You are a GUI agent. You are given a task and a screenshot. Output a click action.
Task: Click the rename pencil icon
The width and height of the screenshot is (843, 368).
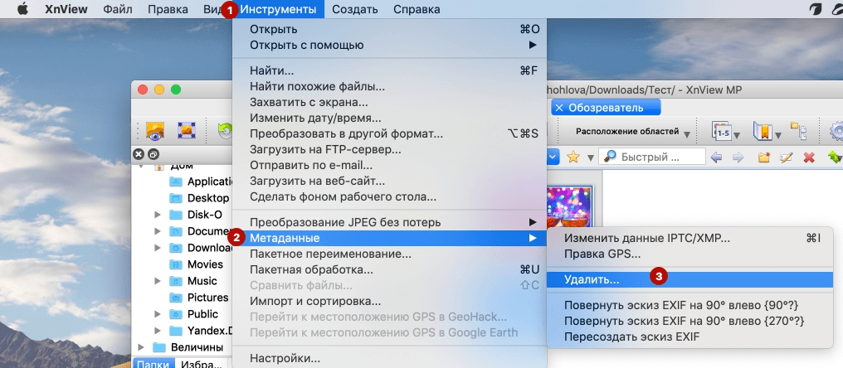(786, 157)
